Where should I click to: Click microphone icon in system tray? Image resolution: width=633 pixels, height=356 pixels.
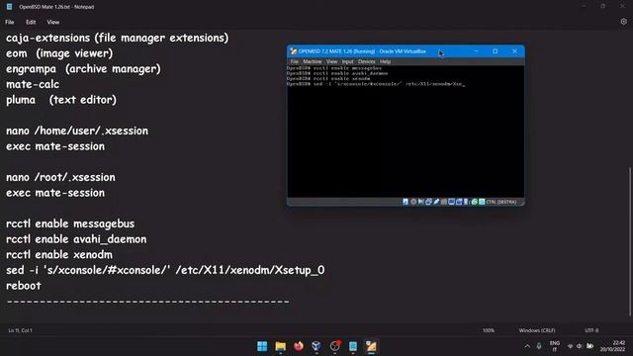coord(538,346)
